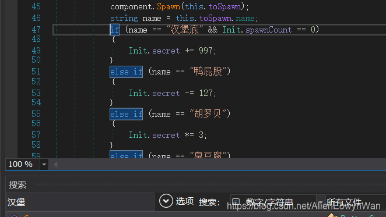Viewport: 386px width, 217px height.
Task: Click the highlighted 'if' keyword on line 47
Action: click(114, 30)
